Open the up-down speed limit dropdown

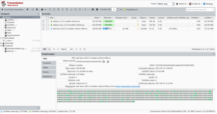(x=86, y=9)
